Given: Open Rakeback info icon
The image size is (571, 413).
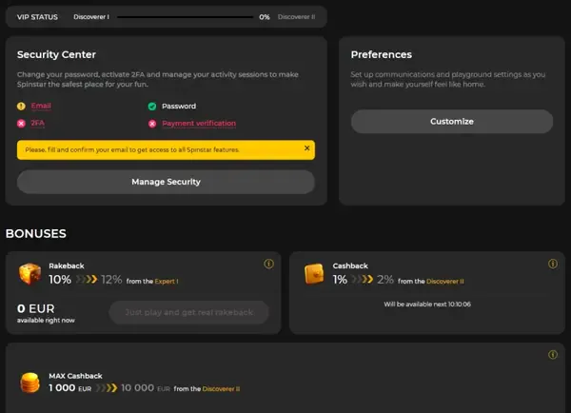Looking at the screenshot, I should (x=267, y=264).
